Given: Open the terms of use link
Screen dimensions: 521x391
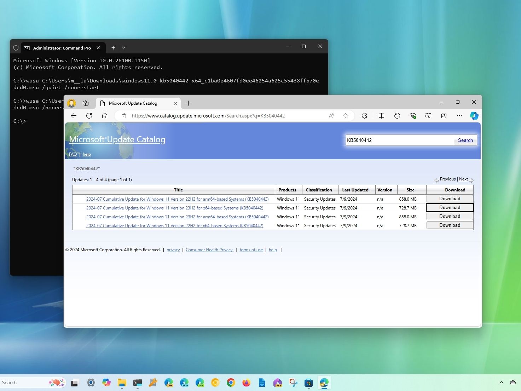Looking at the screenshot, I should (x=251, y=250).
